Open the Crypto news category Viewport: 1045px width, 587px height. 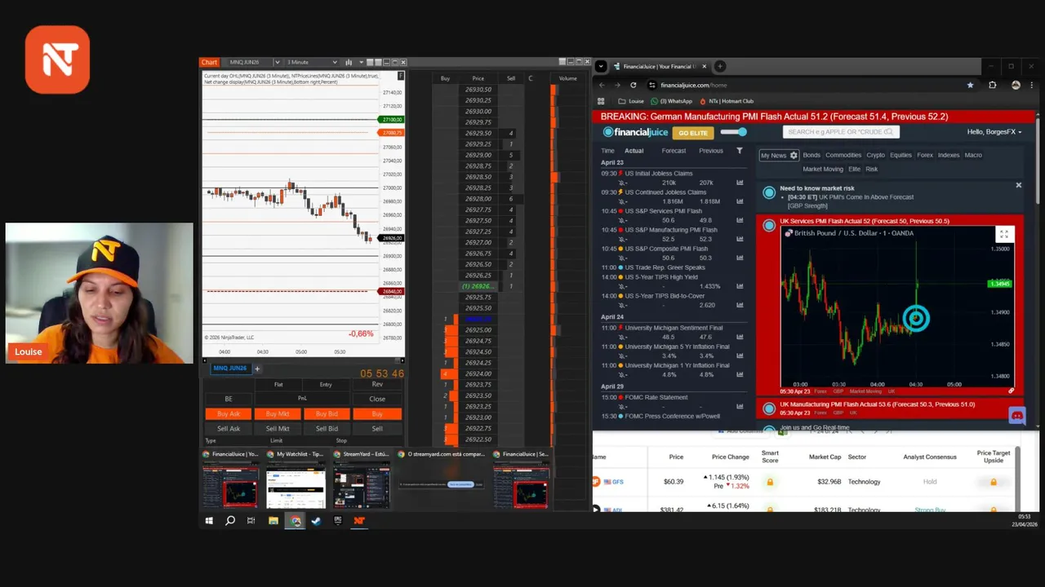point(875,155)
